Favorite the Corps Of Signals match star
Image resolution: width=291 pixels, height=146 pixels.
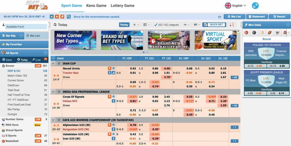(113, 97)
